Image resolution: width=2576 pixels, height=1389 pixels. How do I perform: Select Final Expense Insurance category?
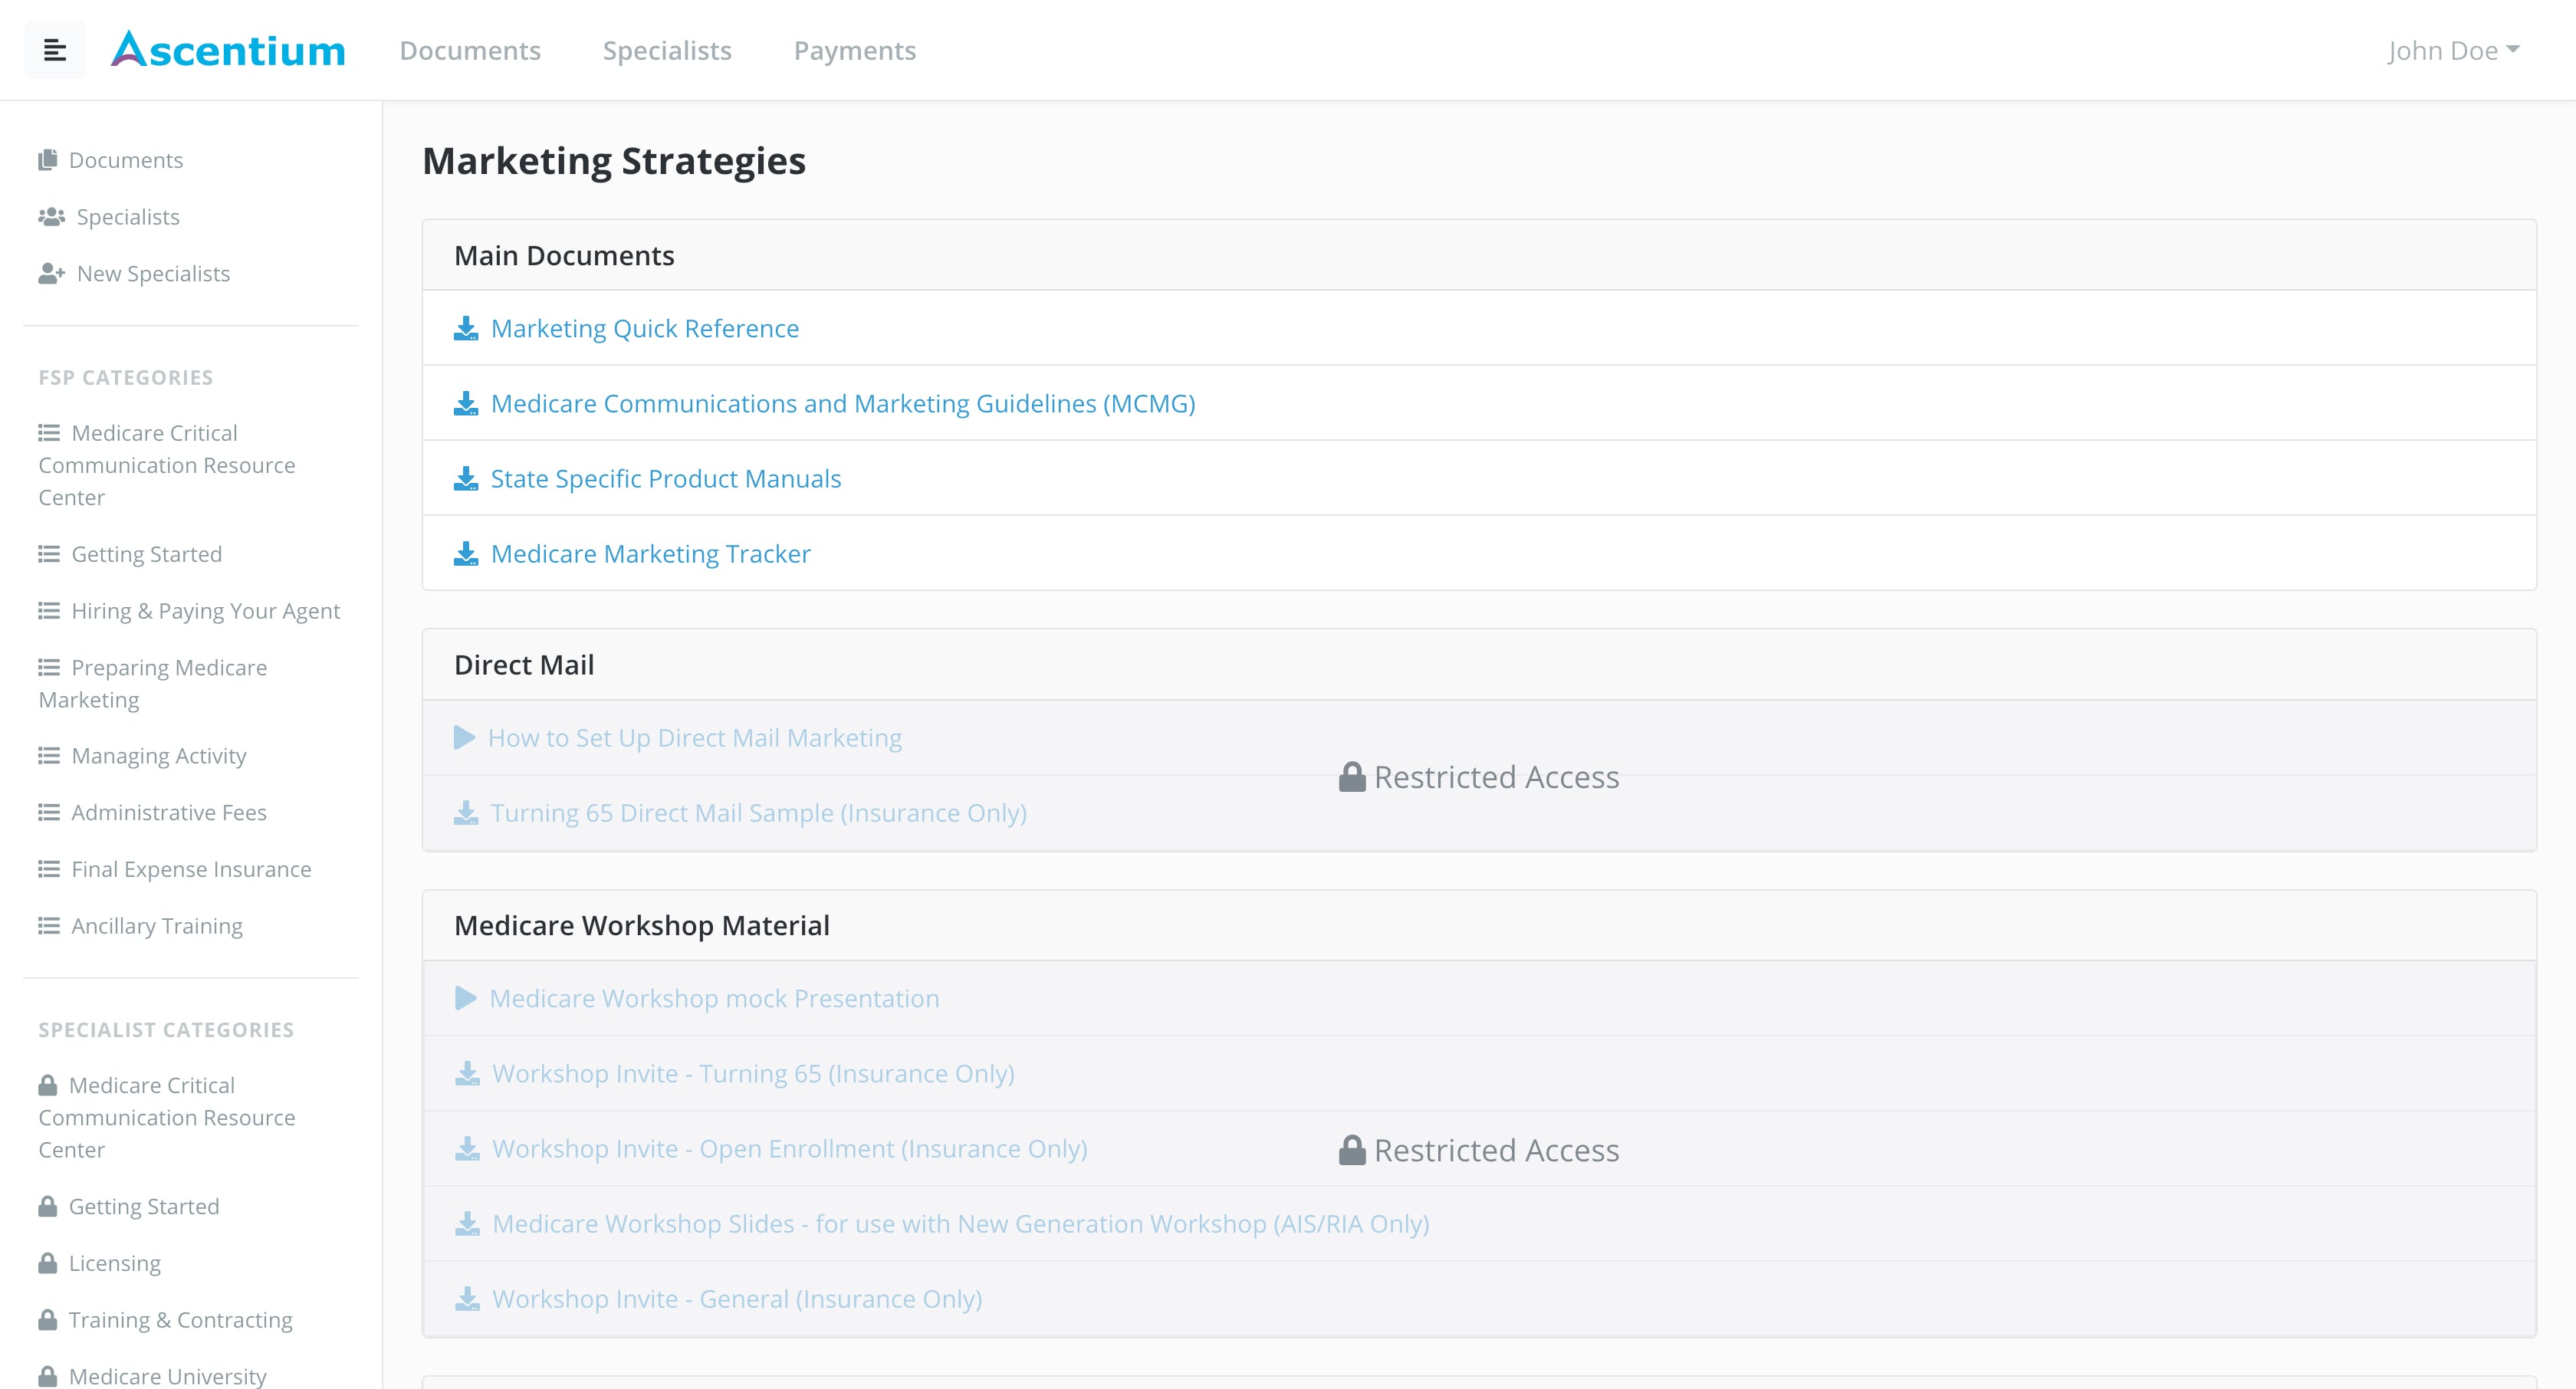pyautogui.click(x=191, y=869)
